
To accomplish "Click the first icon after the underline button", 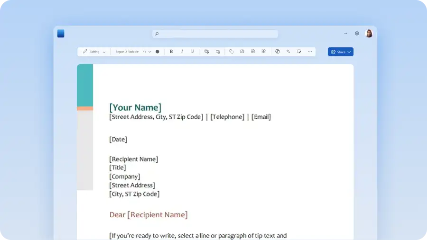I will coord(206,52).
